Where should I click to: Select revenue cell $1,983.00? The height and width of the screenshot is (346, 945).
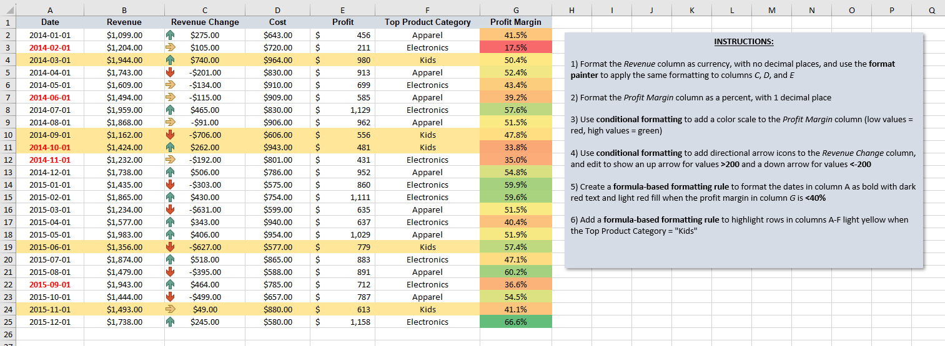(x=124, y=235)
